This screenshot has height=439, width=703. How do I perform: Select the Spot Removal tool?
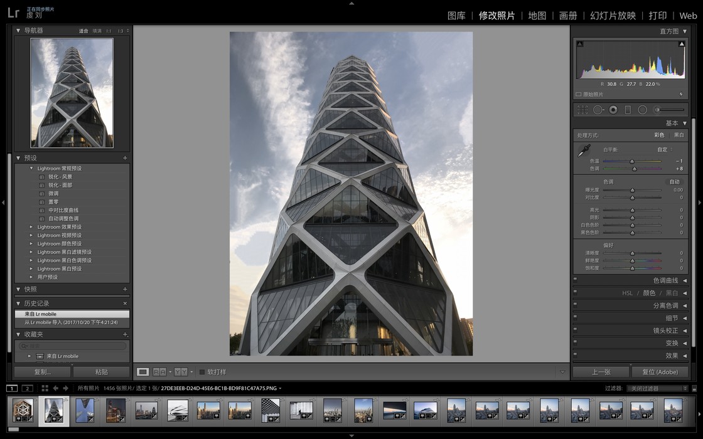(x=598, y=110)
